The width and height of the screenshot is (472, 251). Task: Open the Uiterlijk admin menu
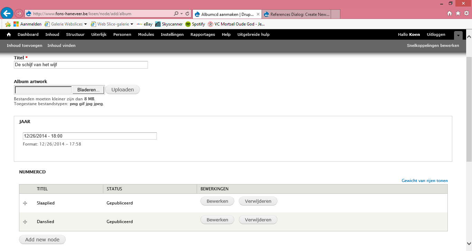[99, 34]
